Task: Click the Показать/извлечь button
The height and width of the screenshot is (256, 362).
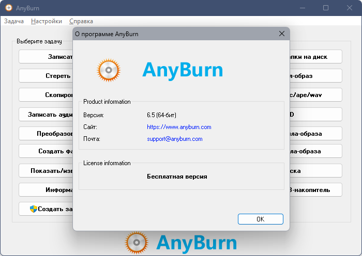Action: coord(46,171)
